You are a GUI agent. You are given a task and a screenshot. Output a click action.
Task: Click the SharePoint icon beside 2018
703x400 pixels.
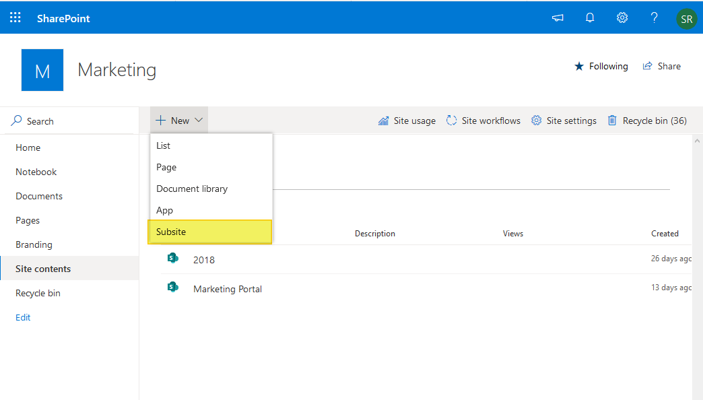[173, 258]
